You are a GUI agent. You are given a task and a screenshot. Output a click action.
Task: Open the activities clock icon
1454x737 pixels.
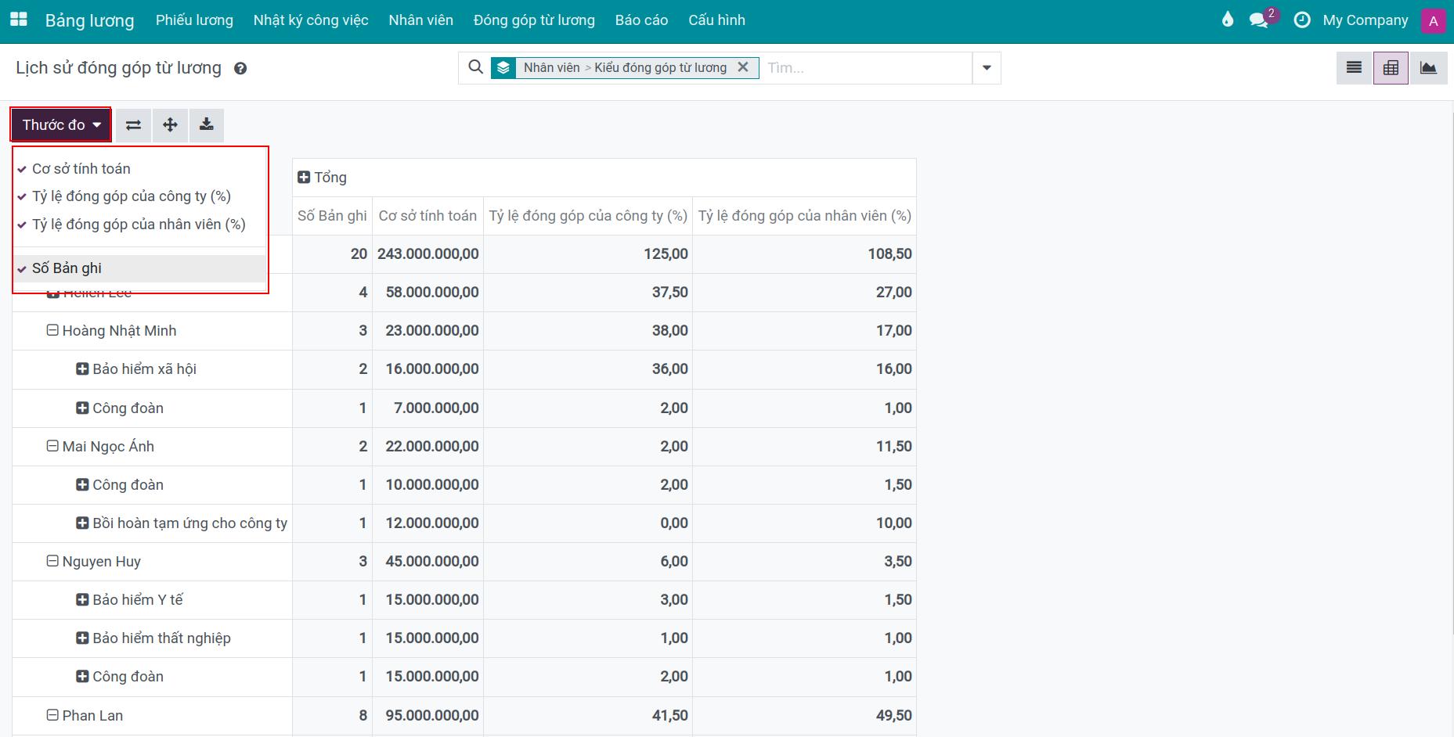[x=1301, y=20]
